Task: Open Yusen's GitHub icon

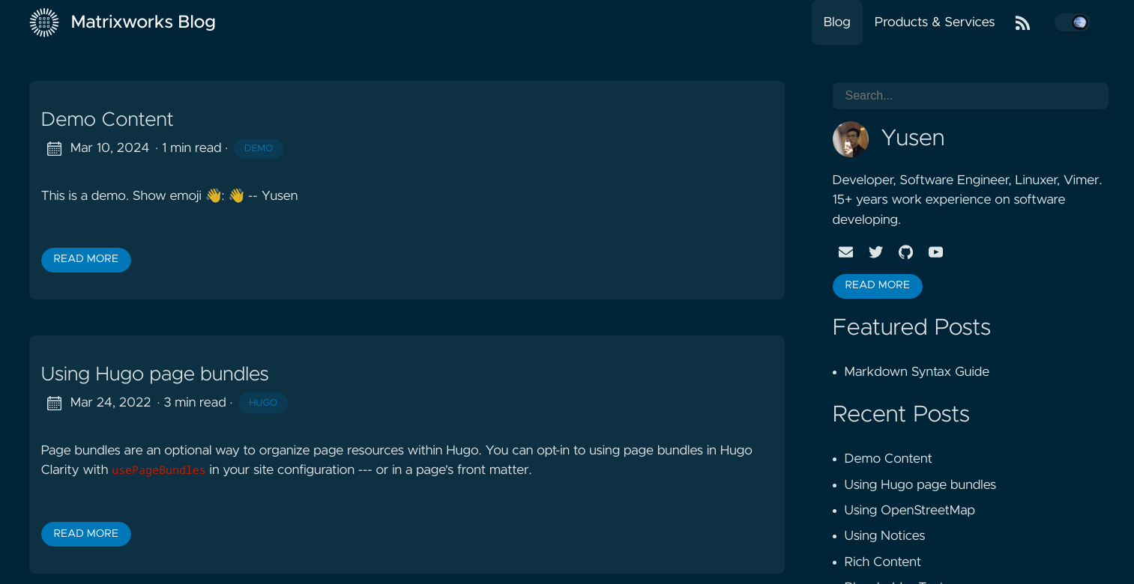Action: tap(905, 252)
